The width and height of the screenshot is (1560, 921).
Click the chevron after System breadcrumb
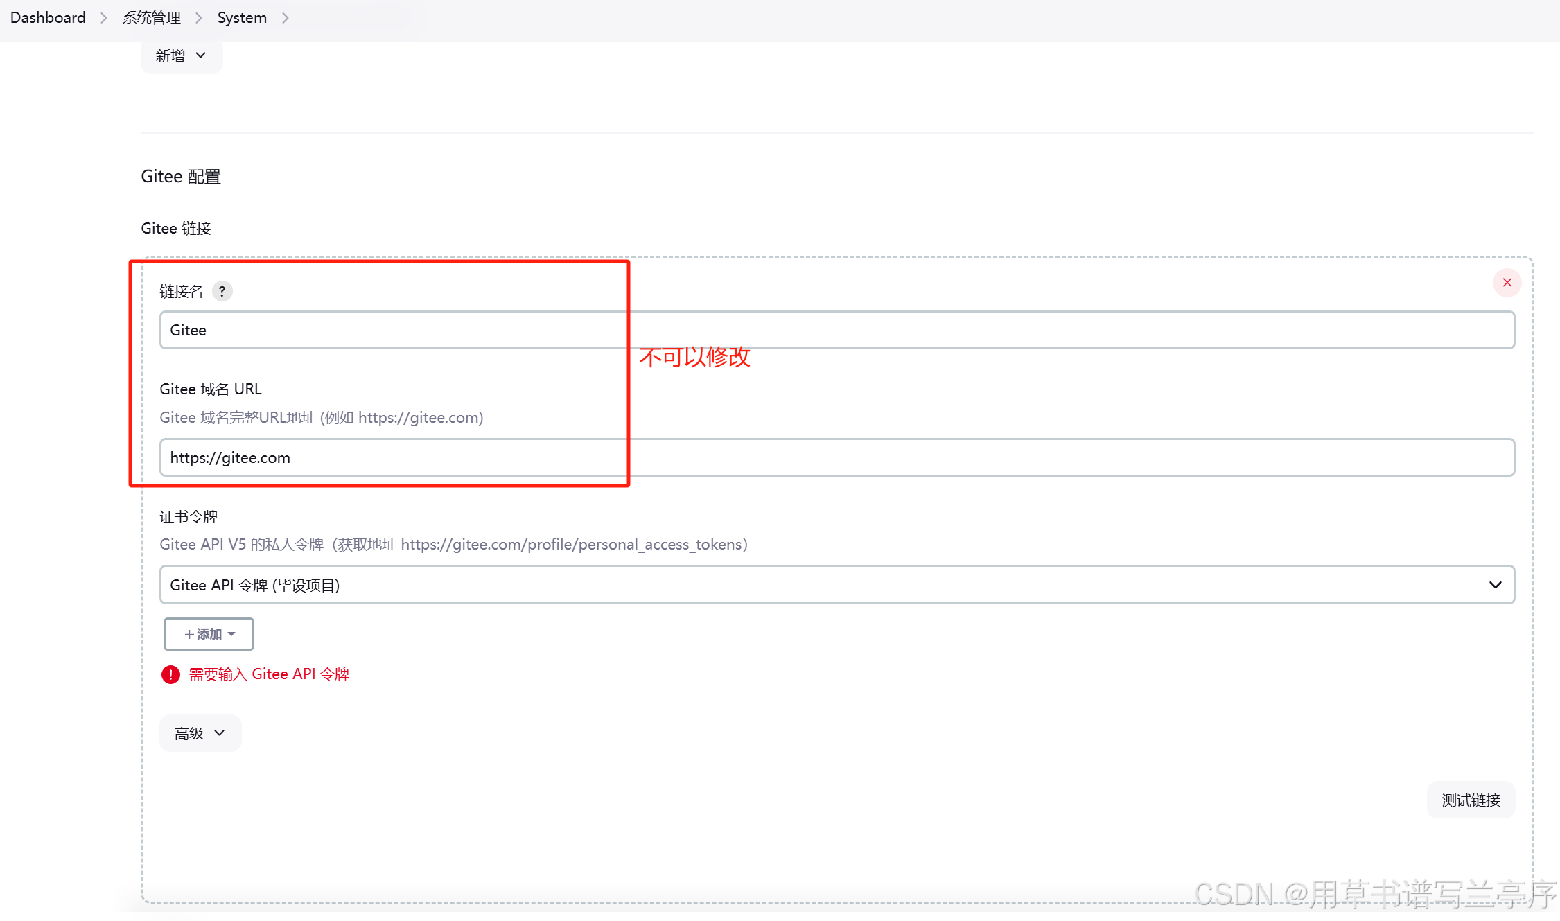pyautogui.click(x=285, y=18)
